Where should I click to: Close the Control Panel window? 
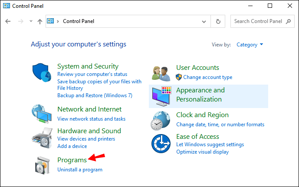tap(290, 6)
